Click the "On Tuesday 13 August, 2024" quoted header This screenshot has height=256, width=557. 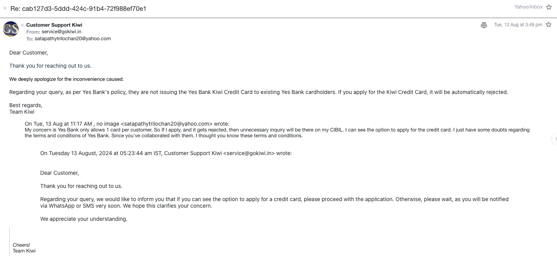point(97,153)
